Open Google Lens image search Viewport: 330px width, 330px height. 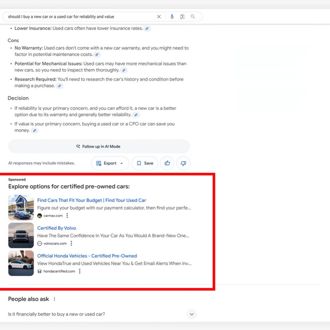tap(182, 17)
